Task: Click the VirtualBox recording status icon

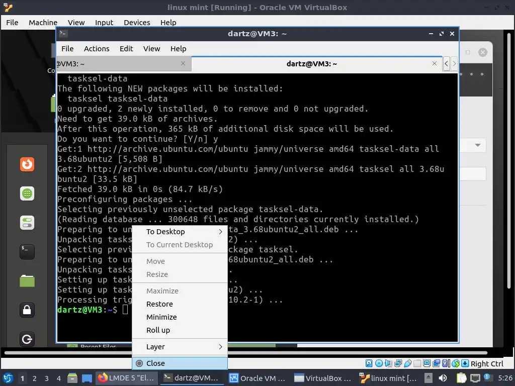Action: [x=436, y=363]
